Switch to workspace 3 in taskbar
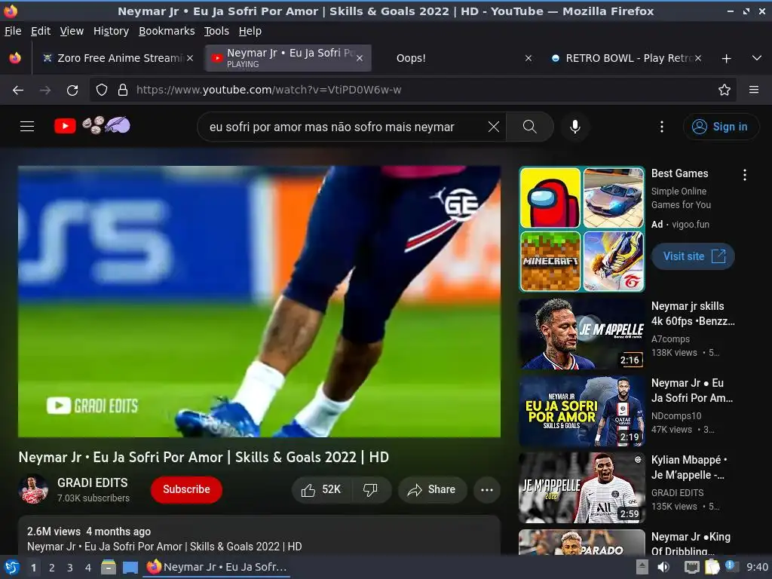Screen dimensions: 772x579 70,568
